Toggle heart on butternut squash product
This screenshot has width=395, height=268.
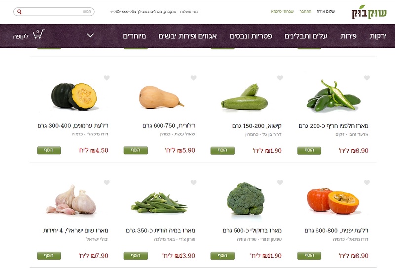(193, 78)
